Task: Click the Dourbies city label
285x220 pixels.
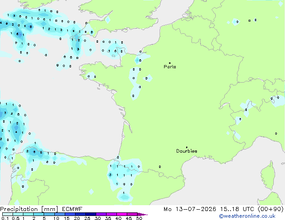Action: [187, 151]
